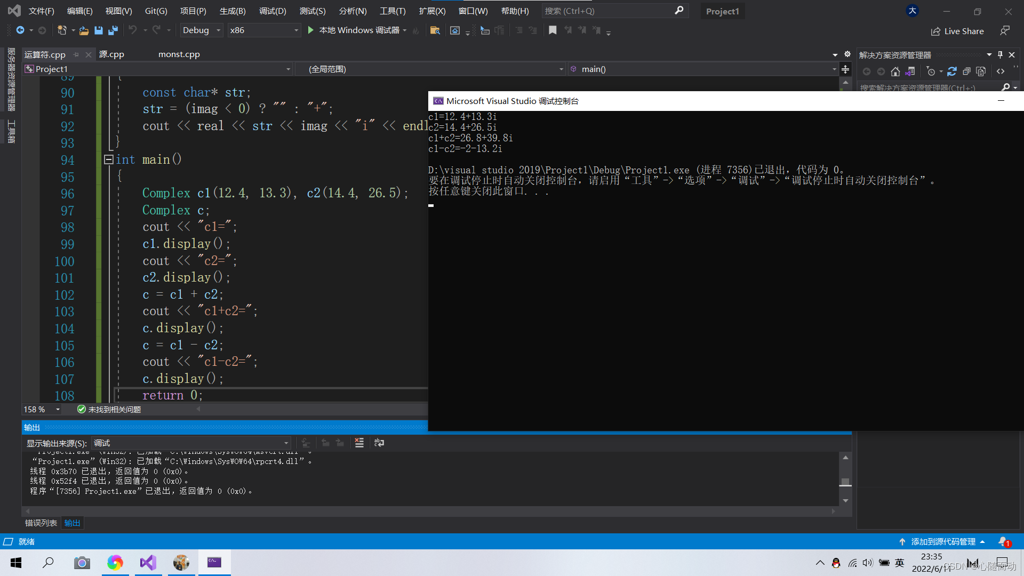Click the Redo arrow icon
The image size is (1024, 576).
click(156, 30)
